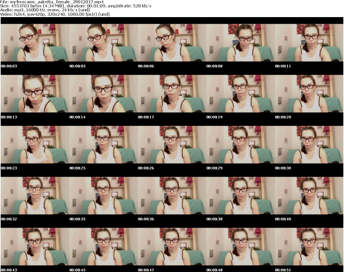Screen dimensions: 344x272
Task: Click the file name line ending in 29012017.mp4
Action: [x=52, y=2]
